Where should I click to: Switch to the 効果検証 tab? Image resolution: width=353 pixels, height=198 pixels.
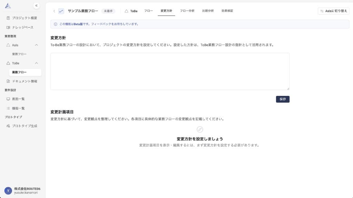click(227, 11)
